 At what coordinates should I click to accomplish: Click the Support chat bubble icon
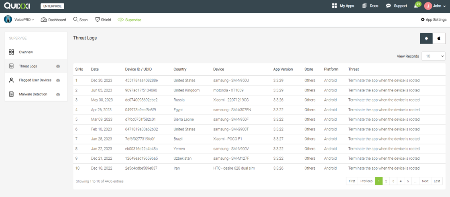tap(389, 6)
